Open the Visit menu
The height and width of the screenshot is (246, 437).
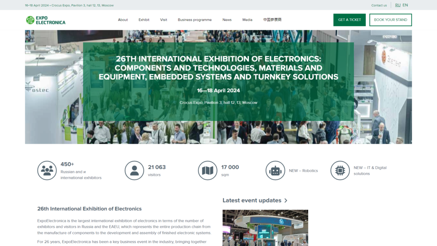coord(163,20)
